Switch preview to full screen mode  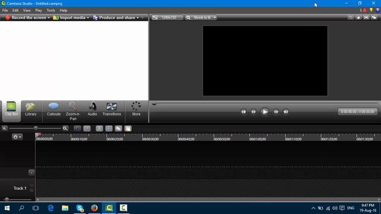[x=366, y=17]
